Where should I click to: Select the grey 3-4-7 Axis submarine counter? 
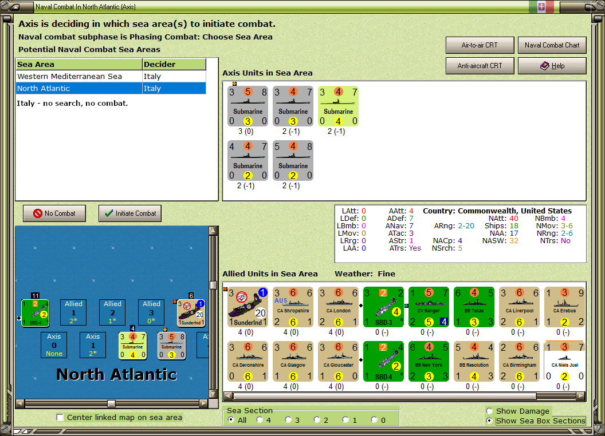293,106
